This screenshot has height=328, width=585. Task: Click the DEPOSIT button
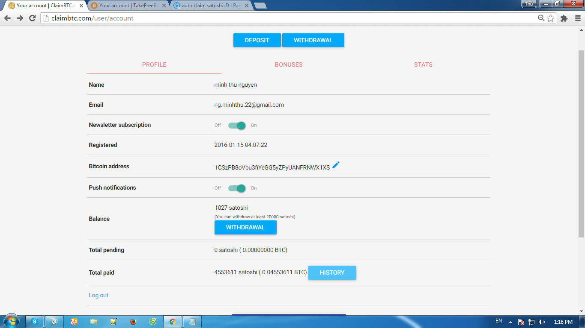pos(257,40)
